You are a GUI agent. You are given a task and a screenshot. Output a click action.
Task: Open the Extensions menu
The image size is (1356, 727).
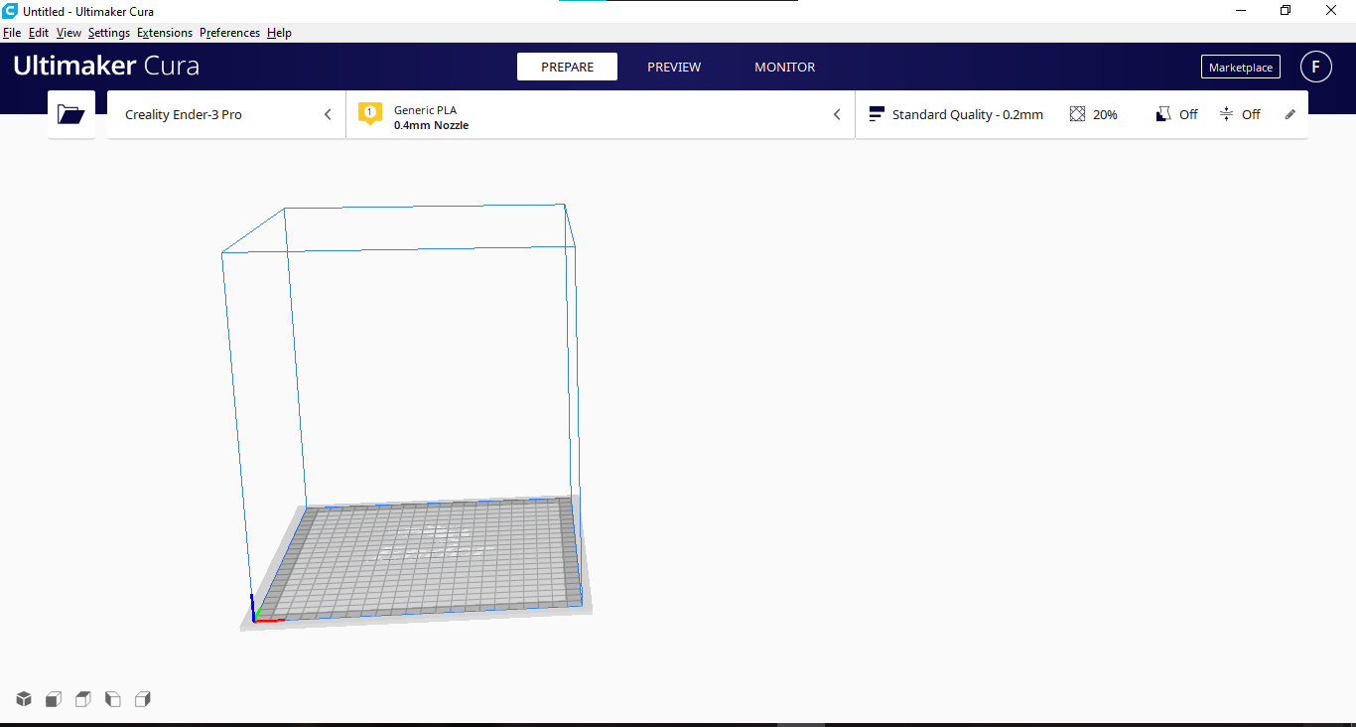point(165,33)
